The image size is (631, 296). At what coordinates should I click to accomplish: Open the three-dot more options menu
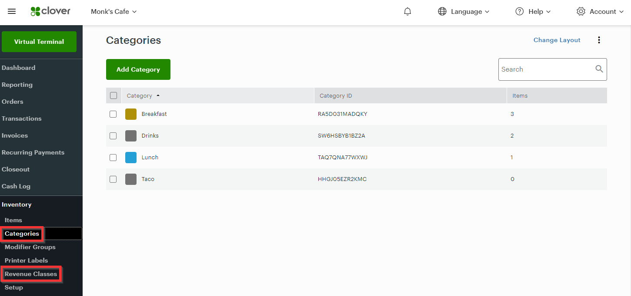pos(599,40)
